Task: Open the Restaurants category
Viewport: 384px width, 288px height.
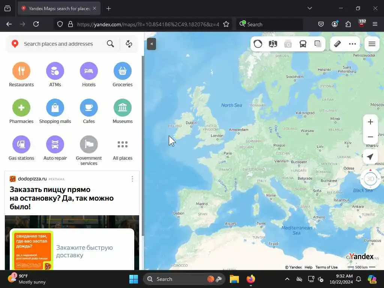Action: click(x=21, y=75)
